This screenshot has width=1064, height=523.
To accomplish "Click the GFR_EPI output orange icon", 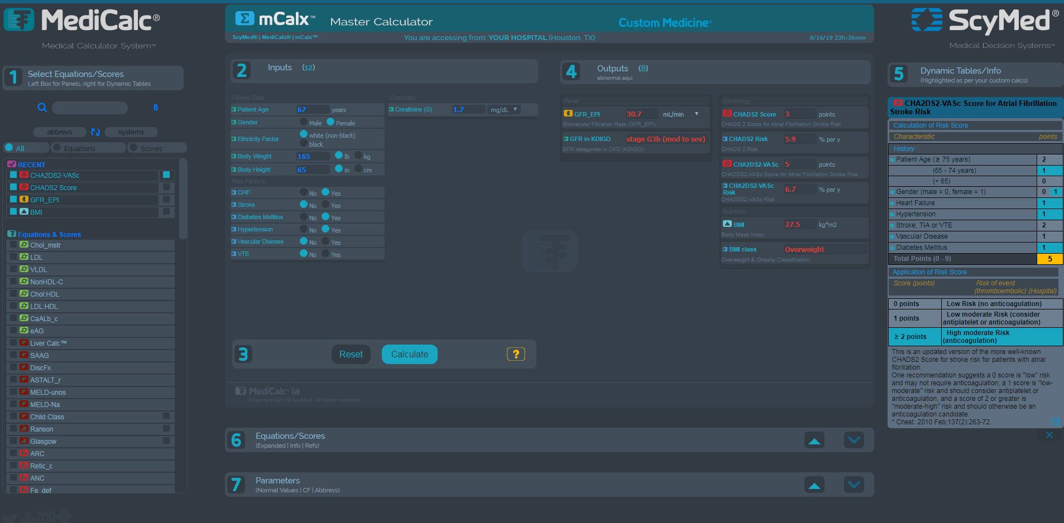I will [568, 114].
